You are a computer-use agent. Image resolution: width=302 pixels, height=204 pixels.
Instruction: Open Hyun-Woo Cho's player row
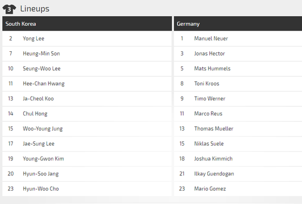click(x=87, y=189)
